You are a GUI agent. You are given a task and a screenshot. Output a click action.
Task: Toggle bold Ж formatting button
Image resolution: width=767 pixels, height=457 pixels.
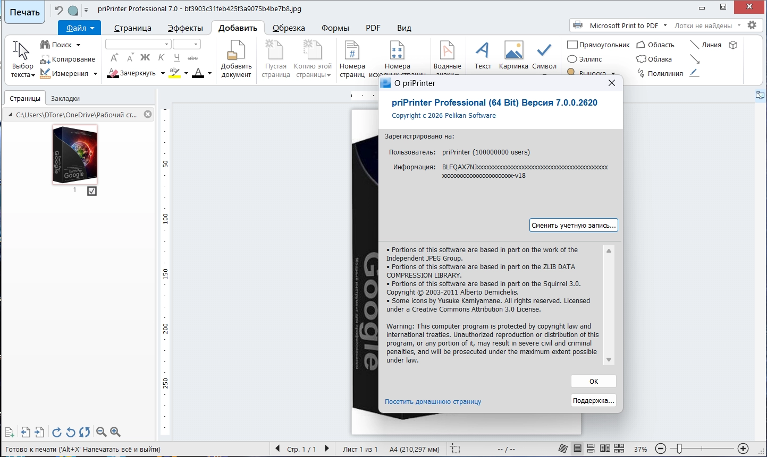tap(145, 58)
